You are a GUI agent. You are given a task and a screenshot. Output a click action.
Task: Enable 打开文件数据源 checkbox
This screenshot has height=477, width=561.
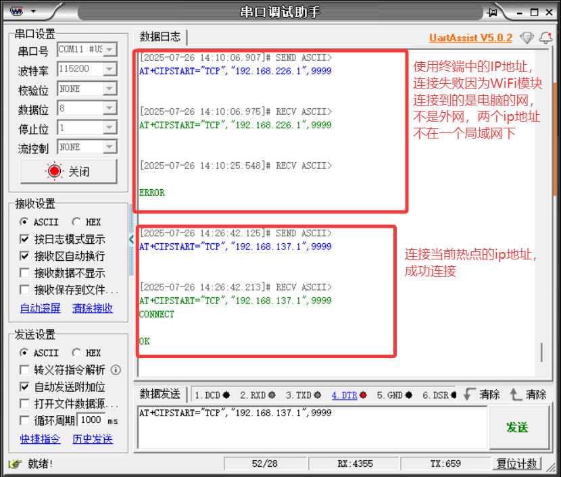(24, 404)
